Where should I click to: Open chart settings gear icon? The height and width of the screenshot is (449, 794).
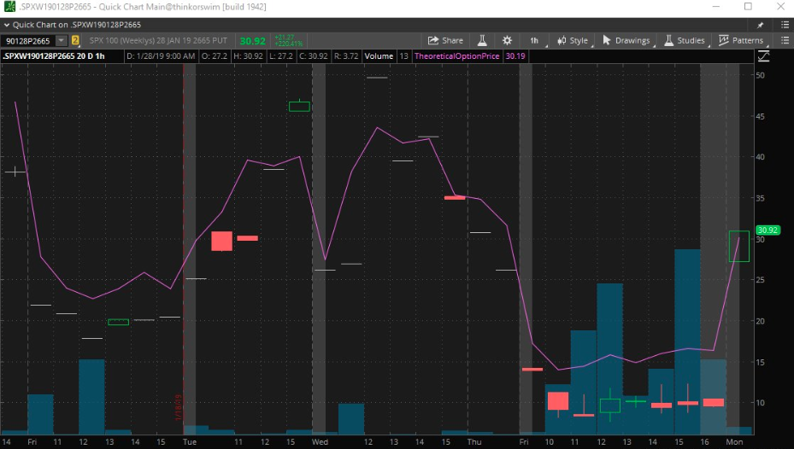(x=507, y=40)
